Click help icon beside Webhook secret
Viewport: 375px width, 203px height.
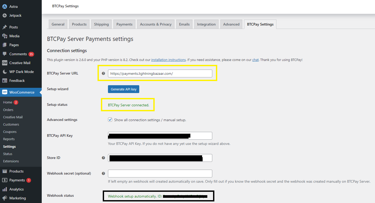click(103, 174)
